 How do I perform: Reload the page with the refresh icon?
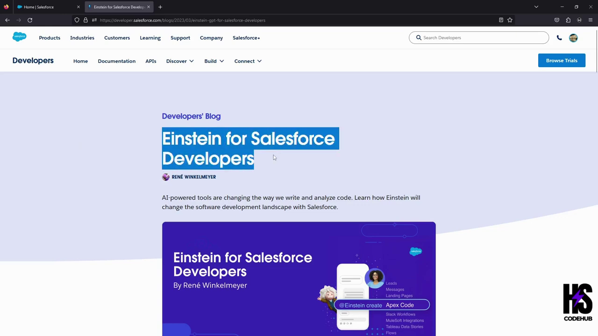pos(30,20)
